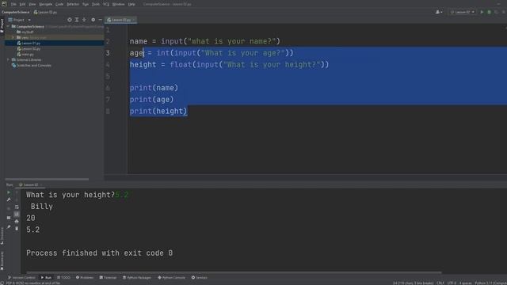Open Python Console tool window

coord(172,278)
